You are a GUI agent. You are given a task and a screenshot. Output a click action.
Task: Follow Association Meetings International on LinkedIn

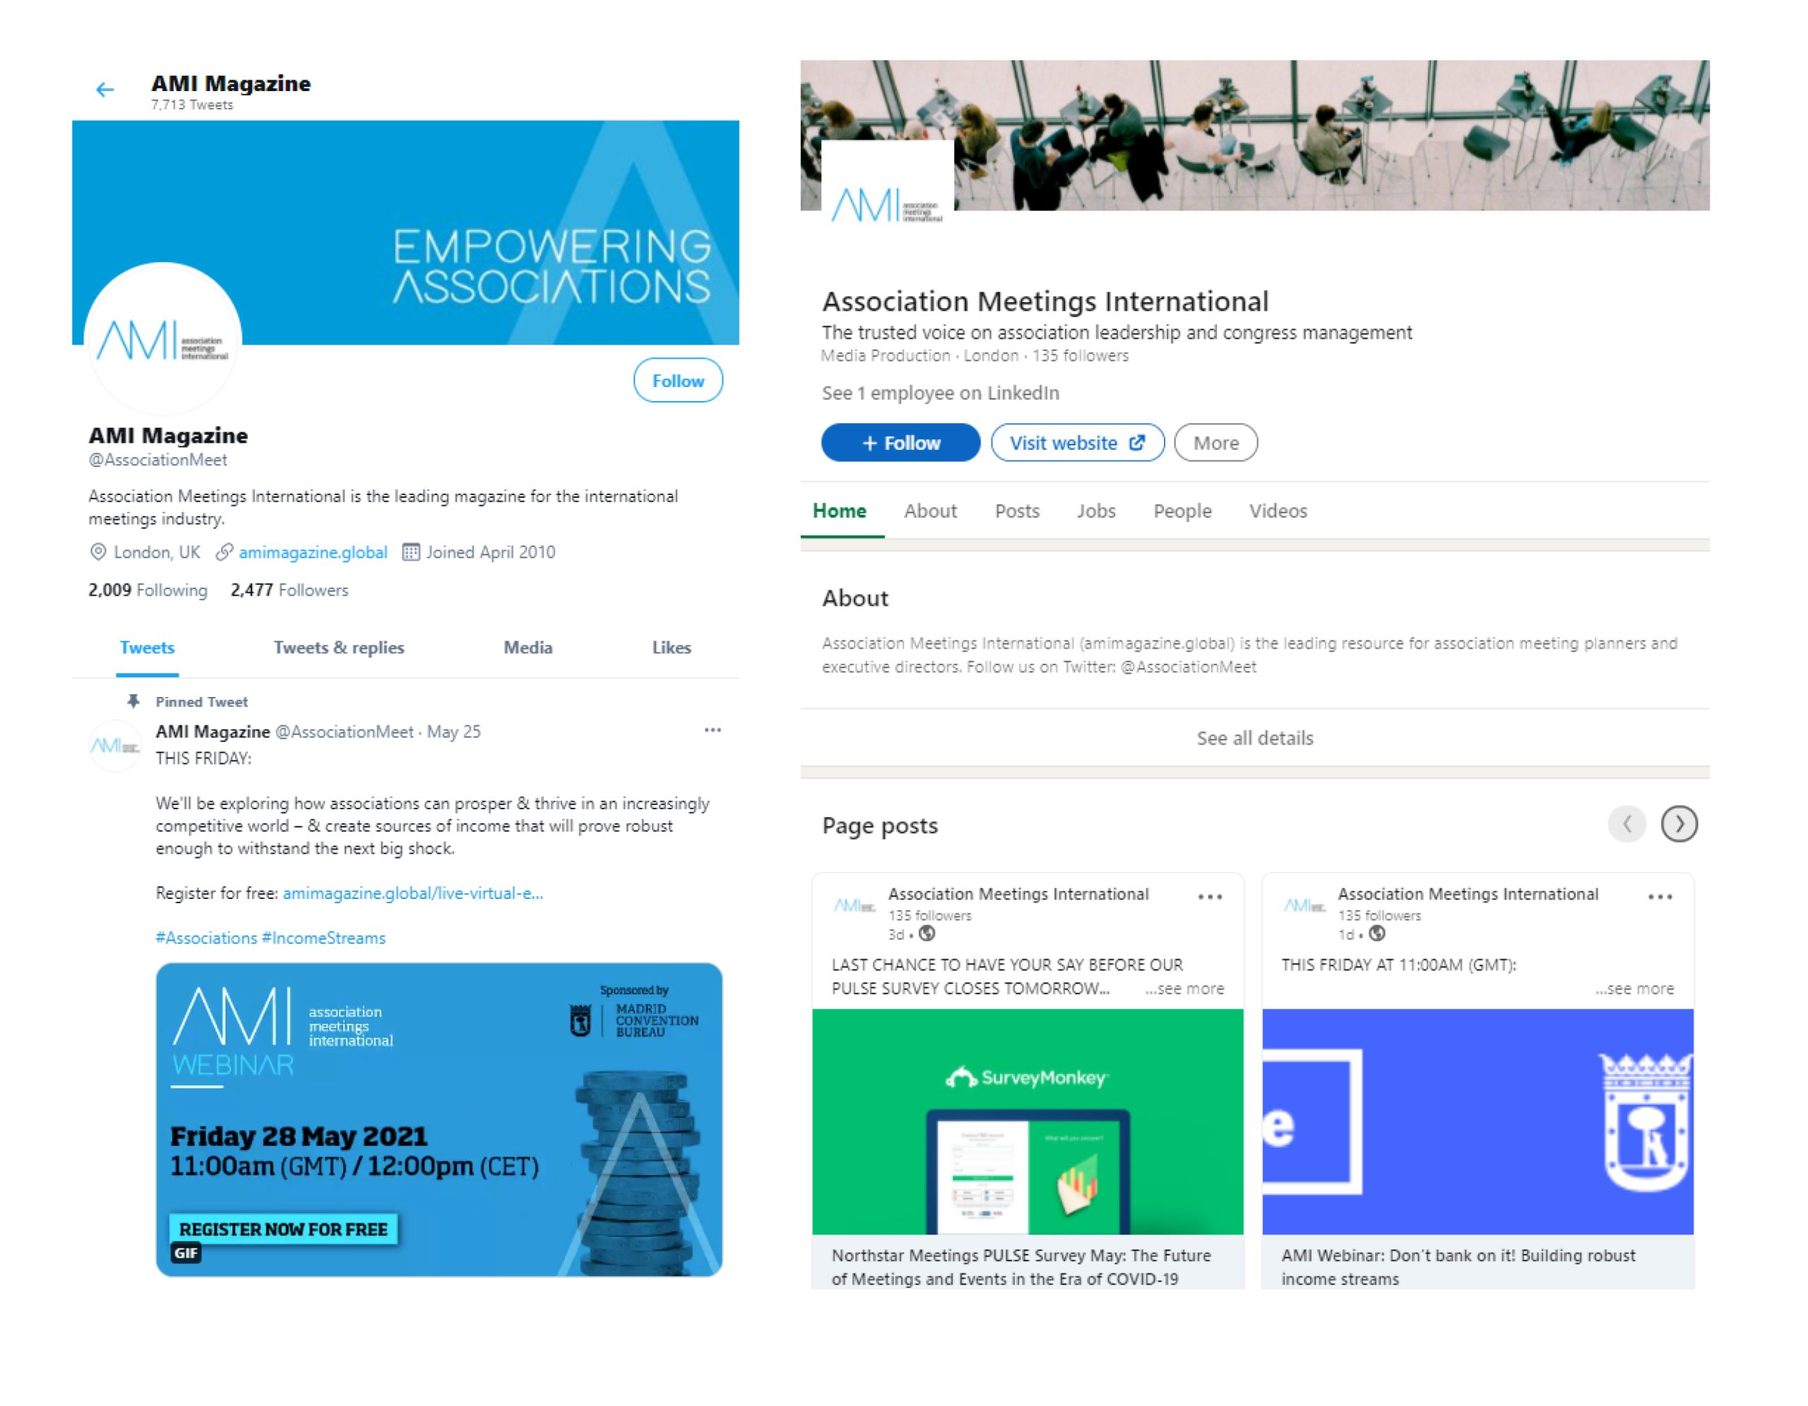pyautogui.click(x=900, y=443)
